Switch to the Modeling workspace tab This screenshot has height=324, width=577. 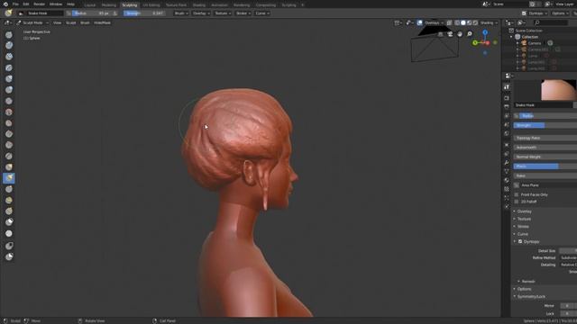click(108, 5)
